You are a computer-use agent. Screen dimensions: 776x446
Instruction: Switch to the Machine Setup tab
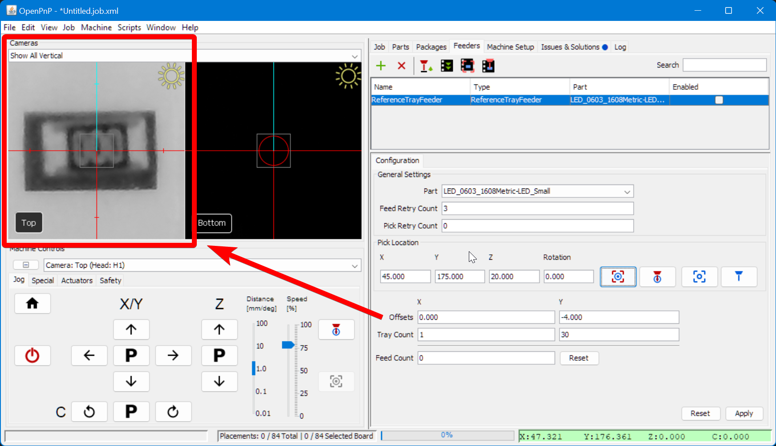510,47
